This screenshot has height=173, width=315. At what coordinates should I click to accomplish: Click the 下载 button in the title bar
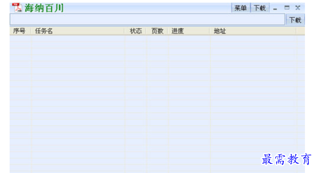pos(260,8)
